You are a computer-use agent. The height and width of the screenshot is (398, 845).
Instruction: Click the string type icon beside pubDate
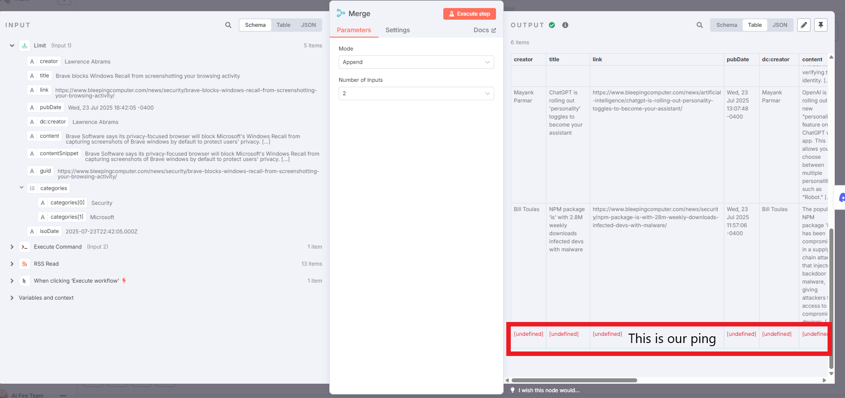pyautogui.click(x=32, y=108)
